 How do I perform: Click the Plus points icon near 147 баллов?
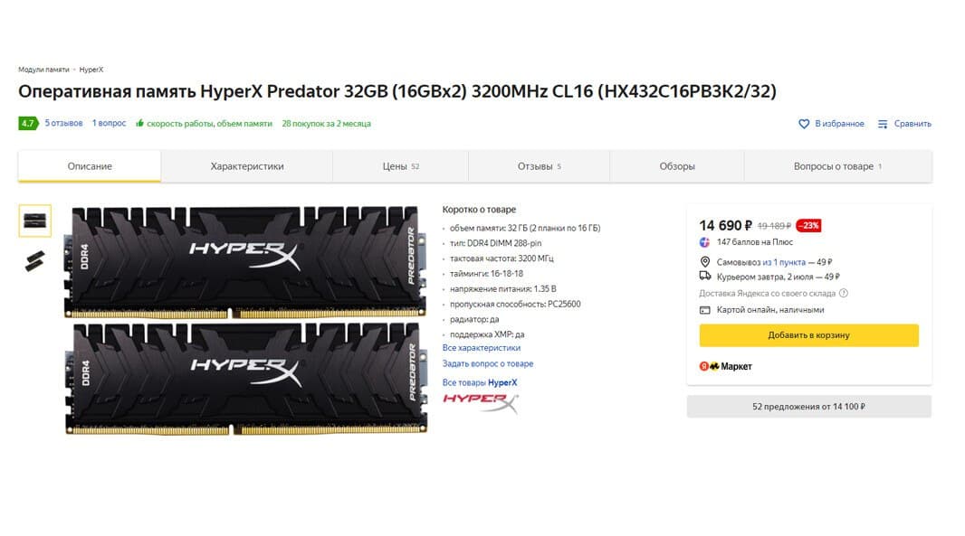point(704,242)
